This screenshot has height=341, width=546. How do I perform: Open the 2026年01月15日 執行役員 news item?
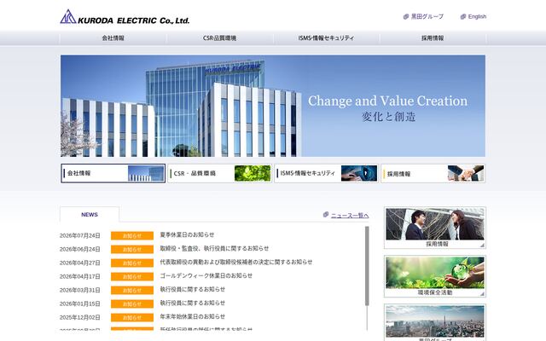tap(193, 303)
